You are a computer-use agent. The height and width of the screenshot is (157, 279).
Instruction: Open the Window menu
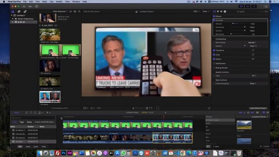(x=76, y=2)
